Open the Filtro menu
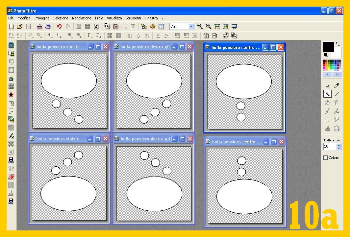The height and width of the screenshot is (237, 350). pos(99,18)
